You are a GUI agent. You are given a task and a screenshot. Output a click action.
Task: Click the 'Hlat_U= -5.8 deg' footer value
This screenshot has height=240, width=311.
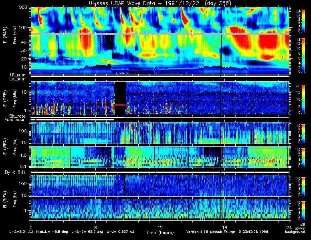(x=52, y=232)
